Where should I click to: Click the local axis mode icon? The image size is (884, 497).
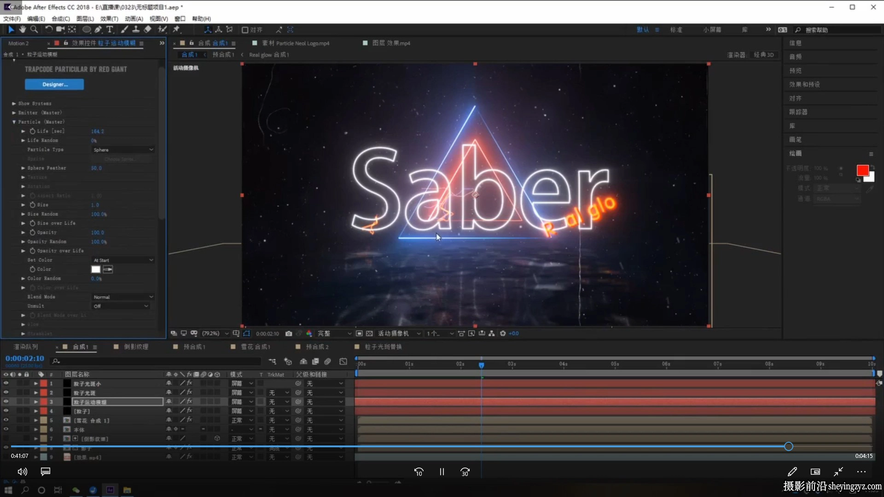[208, 30]
